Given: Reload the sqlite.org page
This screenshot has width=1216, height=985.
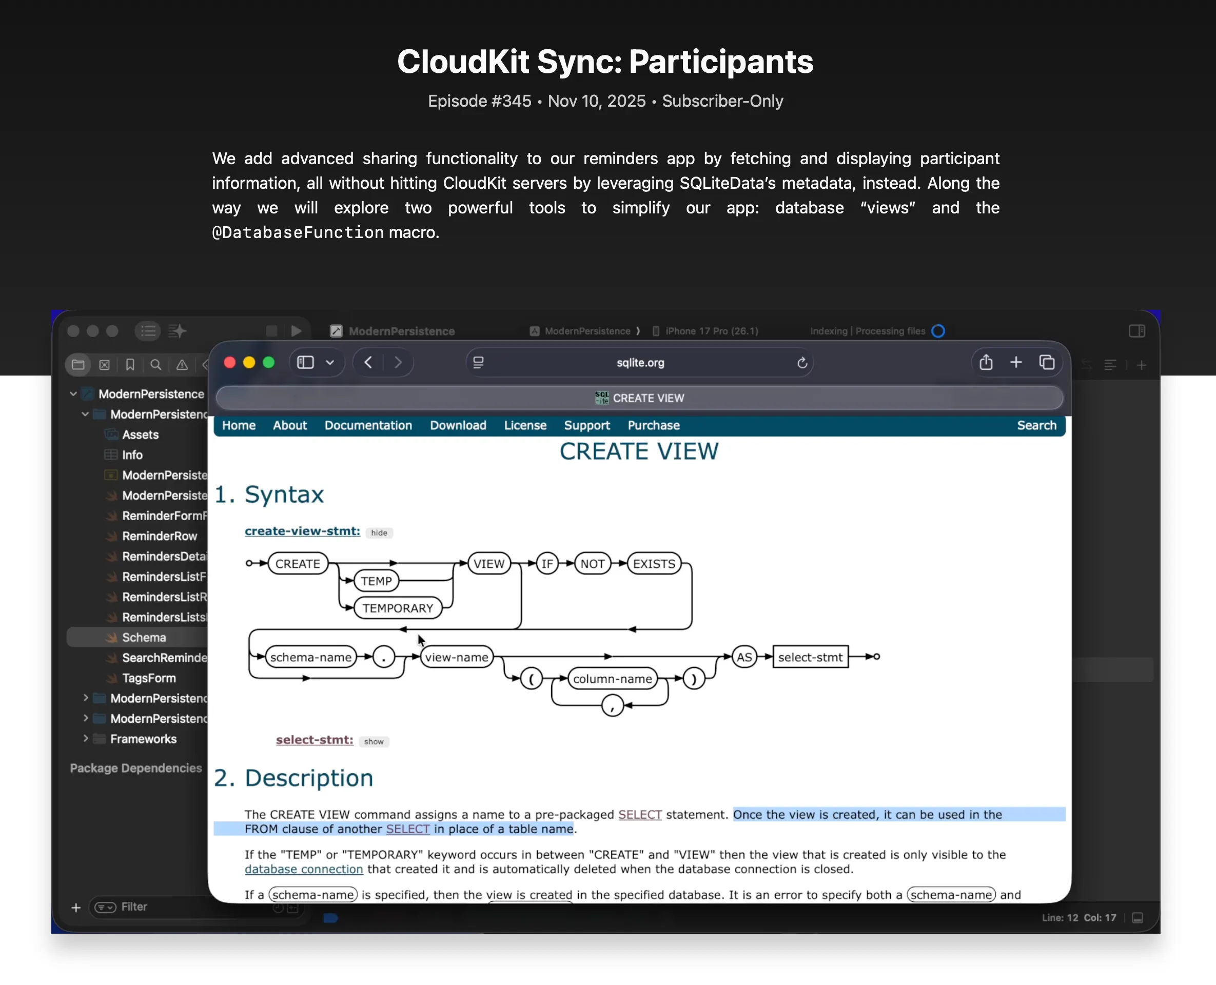Looking at the screenshot, I should pyautogui.click(x=802, y=363).
